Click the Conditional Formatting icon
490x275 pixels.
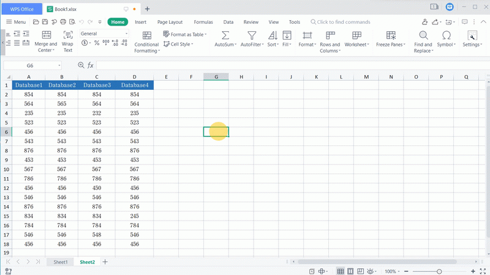tap(146, 35)
